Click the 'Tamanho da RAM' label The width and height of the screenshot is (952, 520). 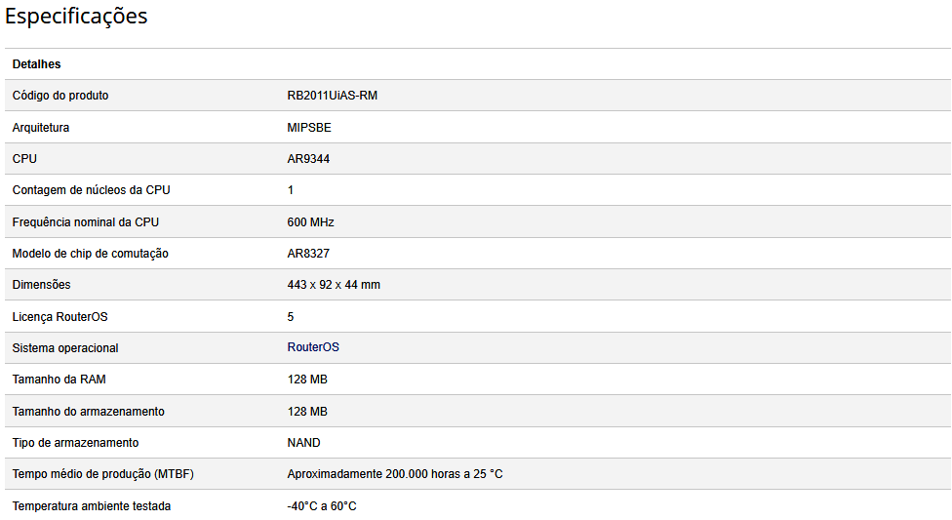pos(59,380)
